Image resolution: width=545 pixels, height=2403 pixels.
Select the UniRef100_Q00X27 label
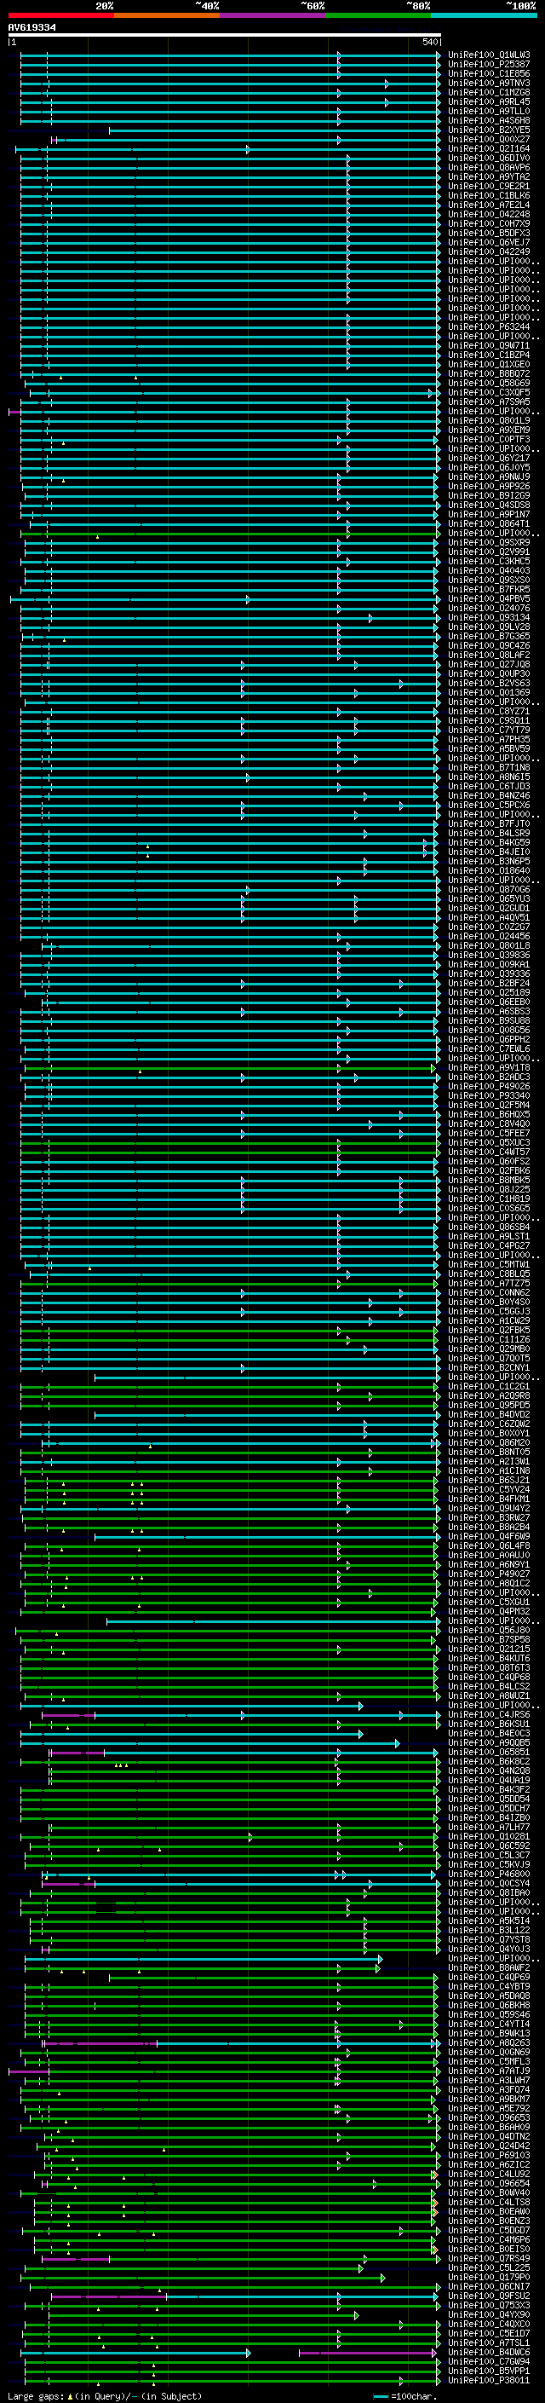tap(489, 139)
